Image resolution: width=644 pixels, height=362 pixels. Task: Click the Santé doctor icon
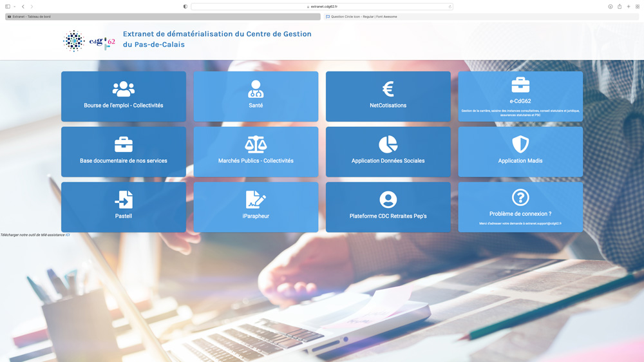[256, 89]
